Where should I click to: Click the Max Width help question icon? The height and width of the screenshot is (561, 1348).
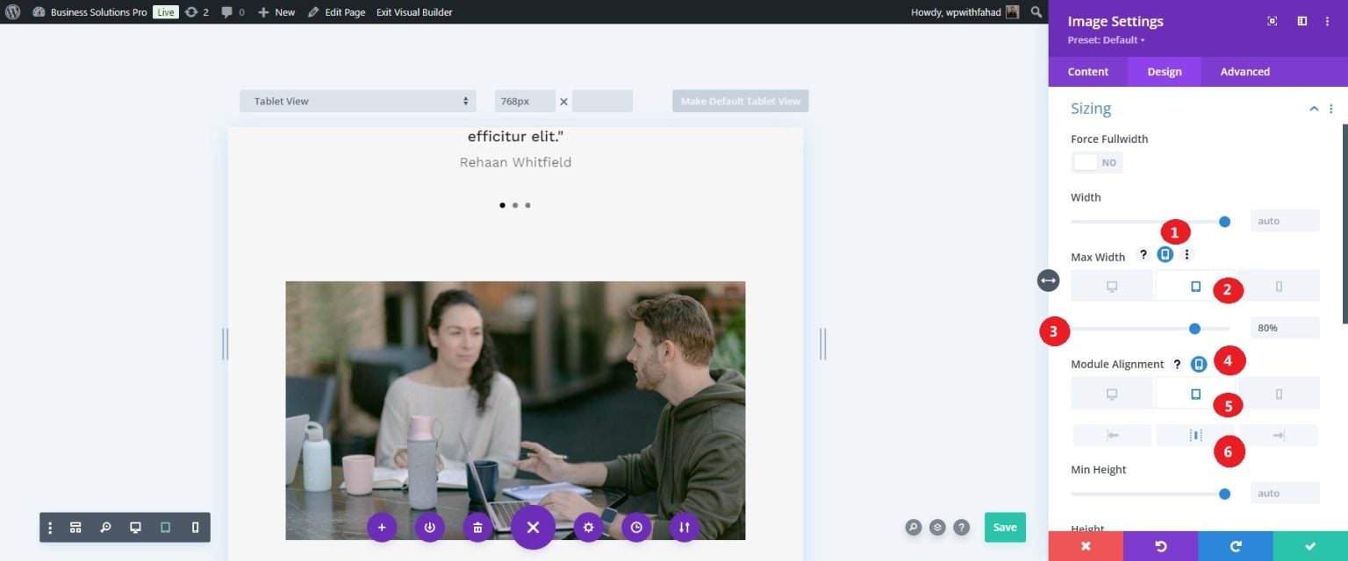pos(1143,254)
